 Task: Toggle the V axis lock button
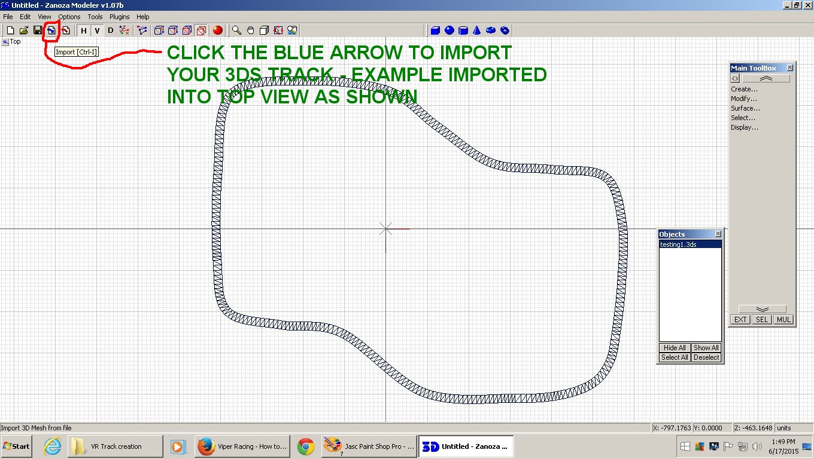[x=97, y=30]
